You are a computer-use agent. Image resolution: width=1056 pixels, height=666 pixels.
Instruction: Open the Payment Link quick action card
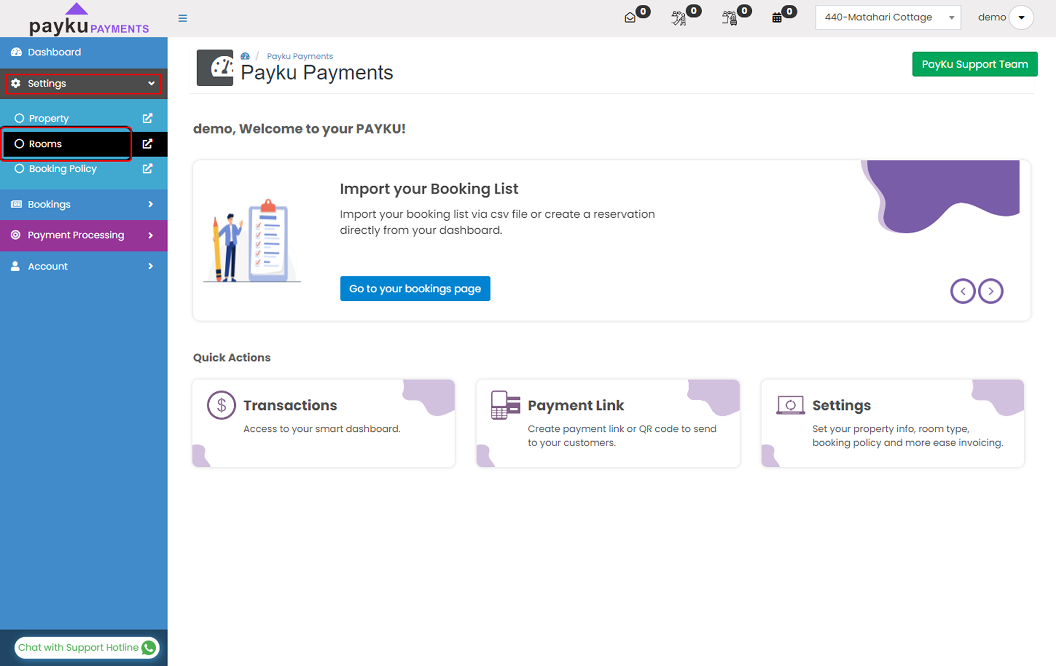pyautogui.click(x=608, y=423)
